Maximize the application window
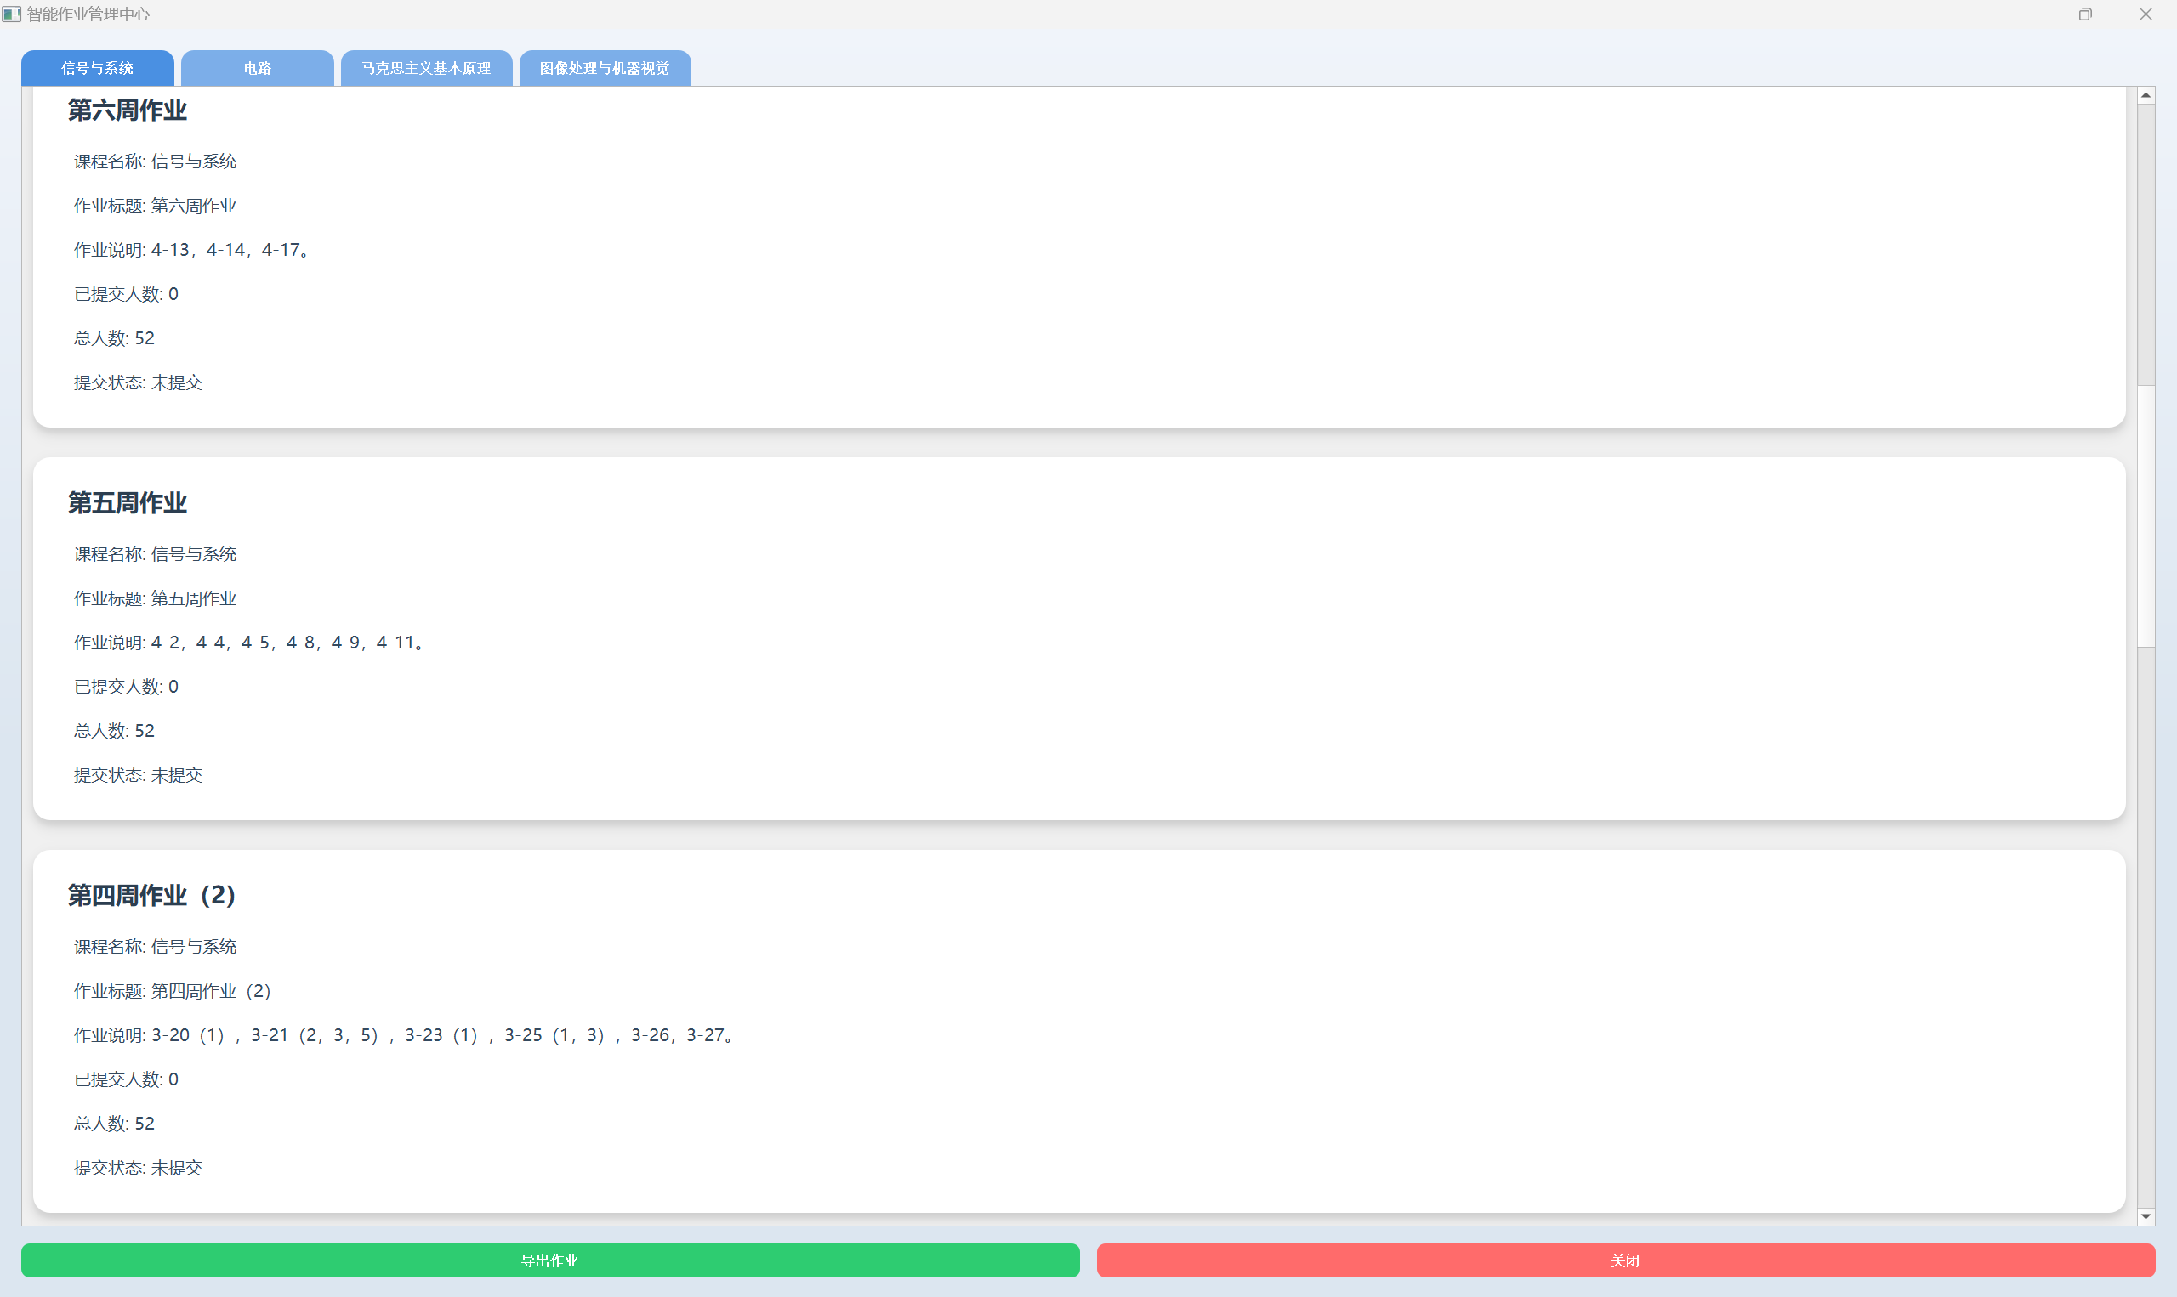2177x1297 pixels. (2086, 14)
